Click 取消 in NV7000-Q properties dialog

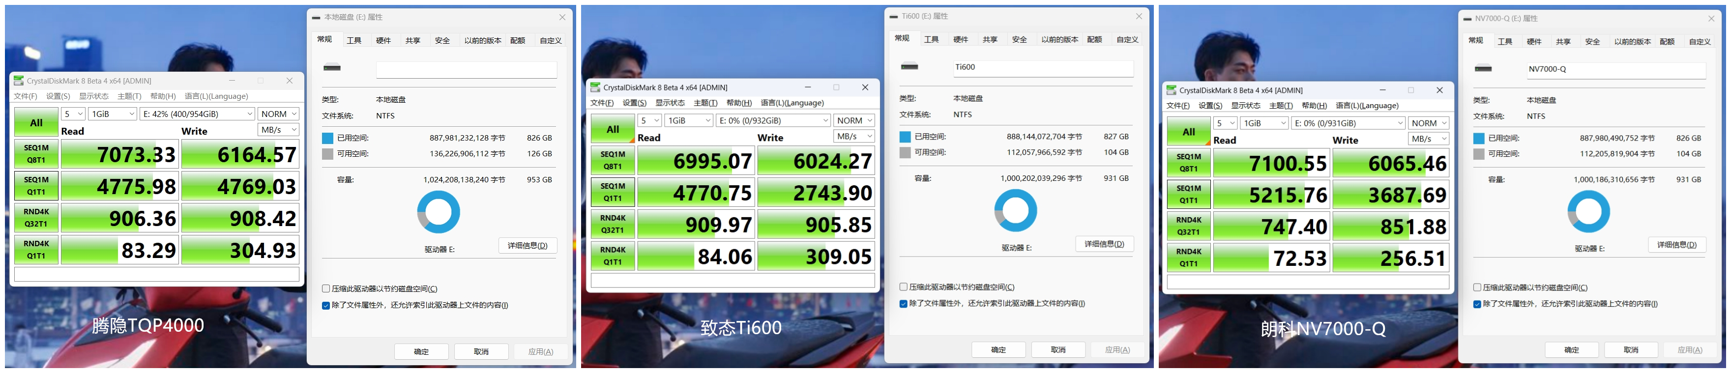click(1631, 350)
